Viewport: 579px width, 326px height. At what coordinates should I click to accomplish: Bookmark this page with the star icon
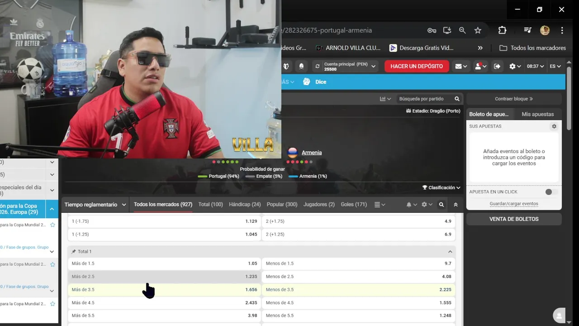(x=478, y=30)
